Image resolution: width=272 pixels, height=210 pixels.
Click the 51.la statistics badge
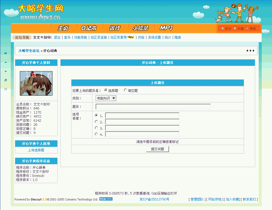[106, 199]
